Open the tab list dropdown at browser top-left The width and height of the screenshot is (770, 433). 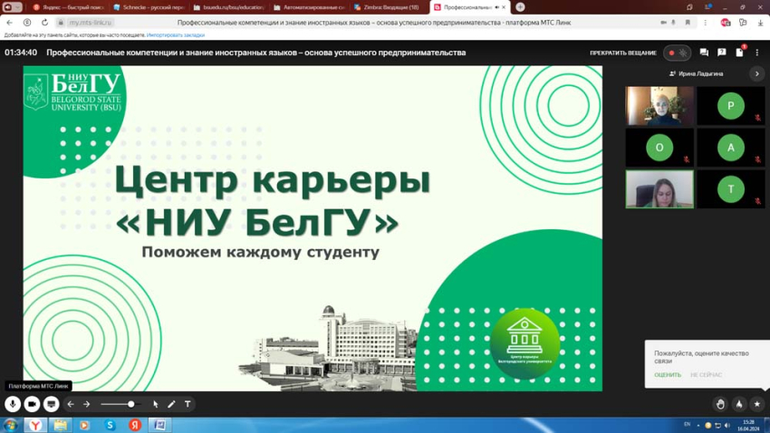[12, 7]
